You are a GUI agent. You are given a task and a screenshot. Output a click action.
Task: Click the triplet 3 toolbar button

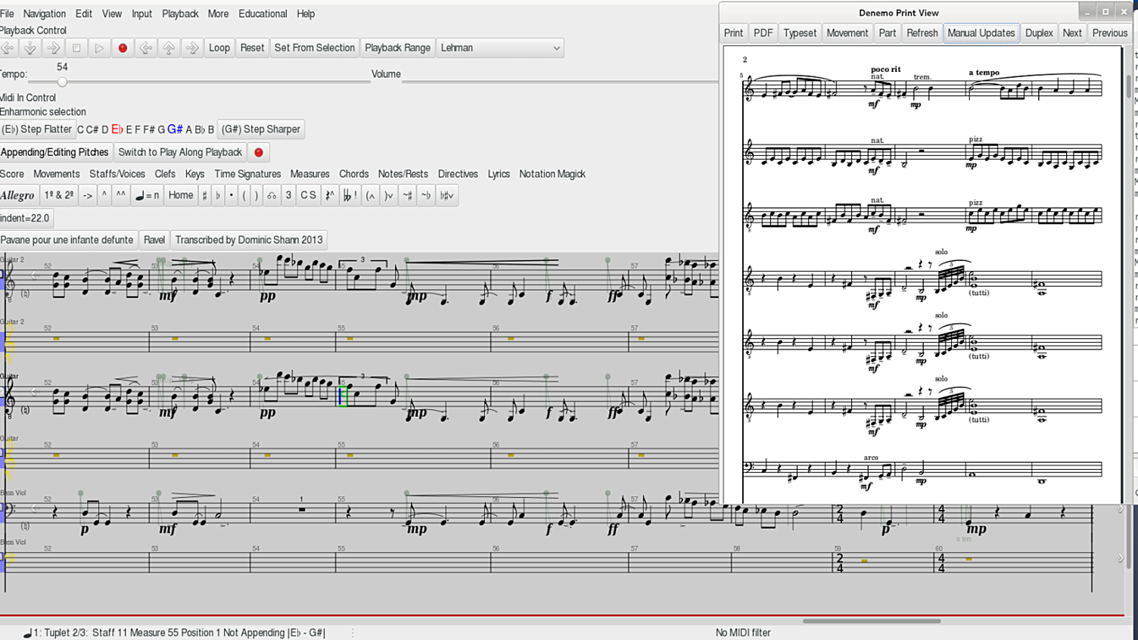pyautogui.click(x=288, y=195)
